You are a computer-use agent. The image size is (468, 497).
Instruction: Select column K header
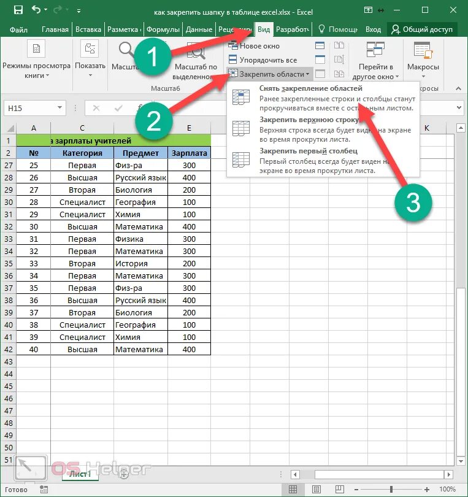[426, 128]
